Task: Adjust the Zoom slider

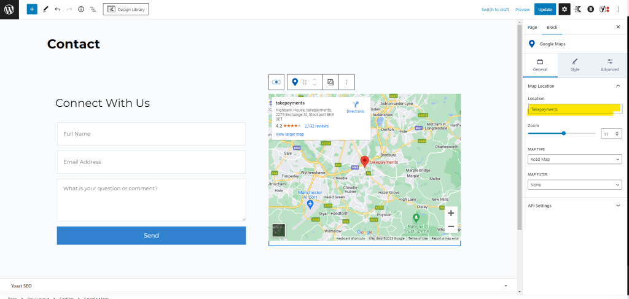Action: (563, 133)
